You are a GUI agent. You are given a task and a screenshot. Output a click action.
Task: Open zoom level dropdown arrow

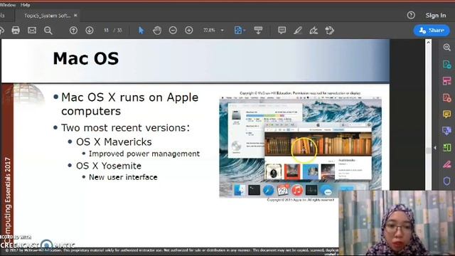(223, 31)
